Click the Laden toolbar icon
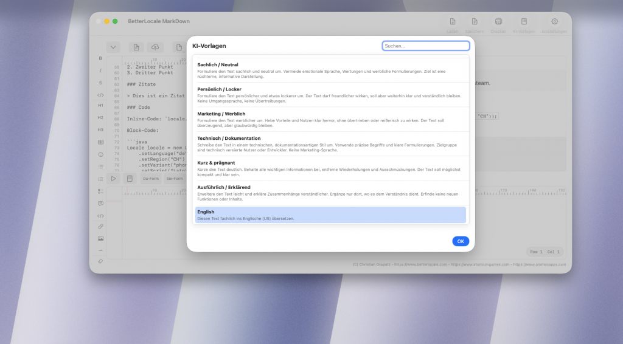Viewport: 623px width, 344px height. tap(452, 22)
